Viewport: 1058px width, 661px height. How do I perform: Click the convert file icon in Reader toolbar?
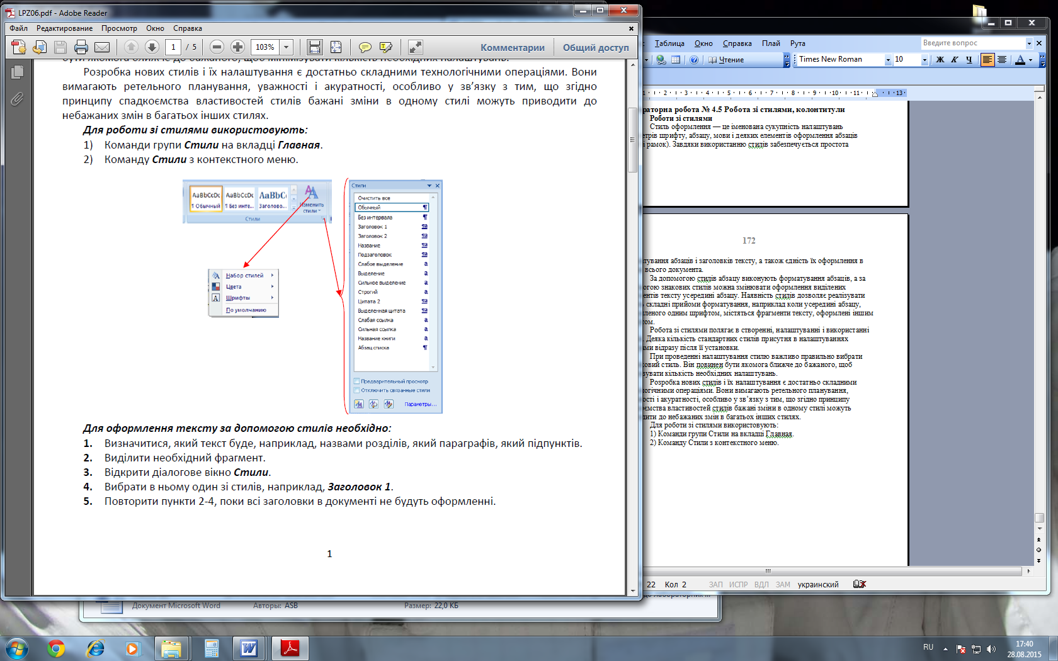40,47
